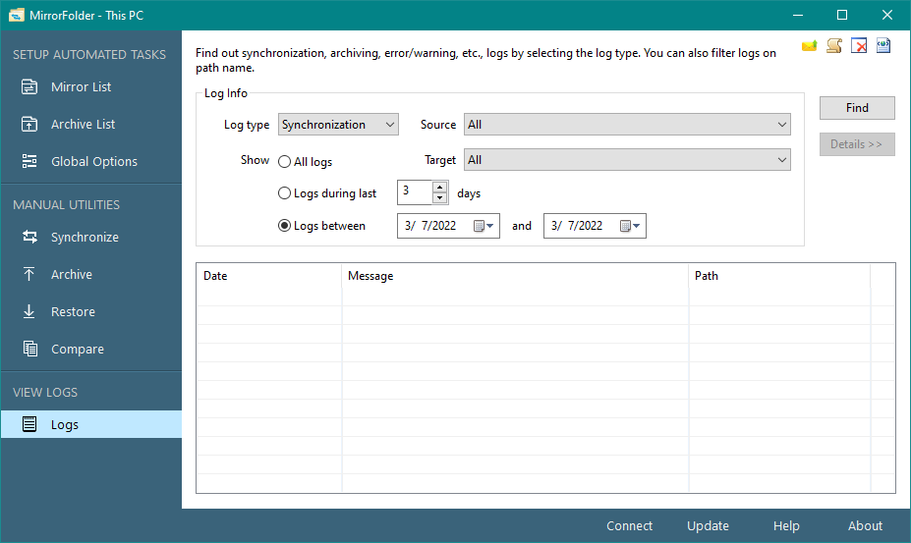
Task: Open the Target dropdown
Action: [627, 160]
